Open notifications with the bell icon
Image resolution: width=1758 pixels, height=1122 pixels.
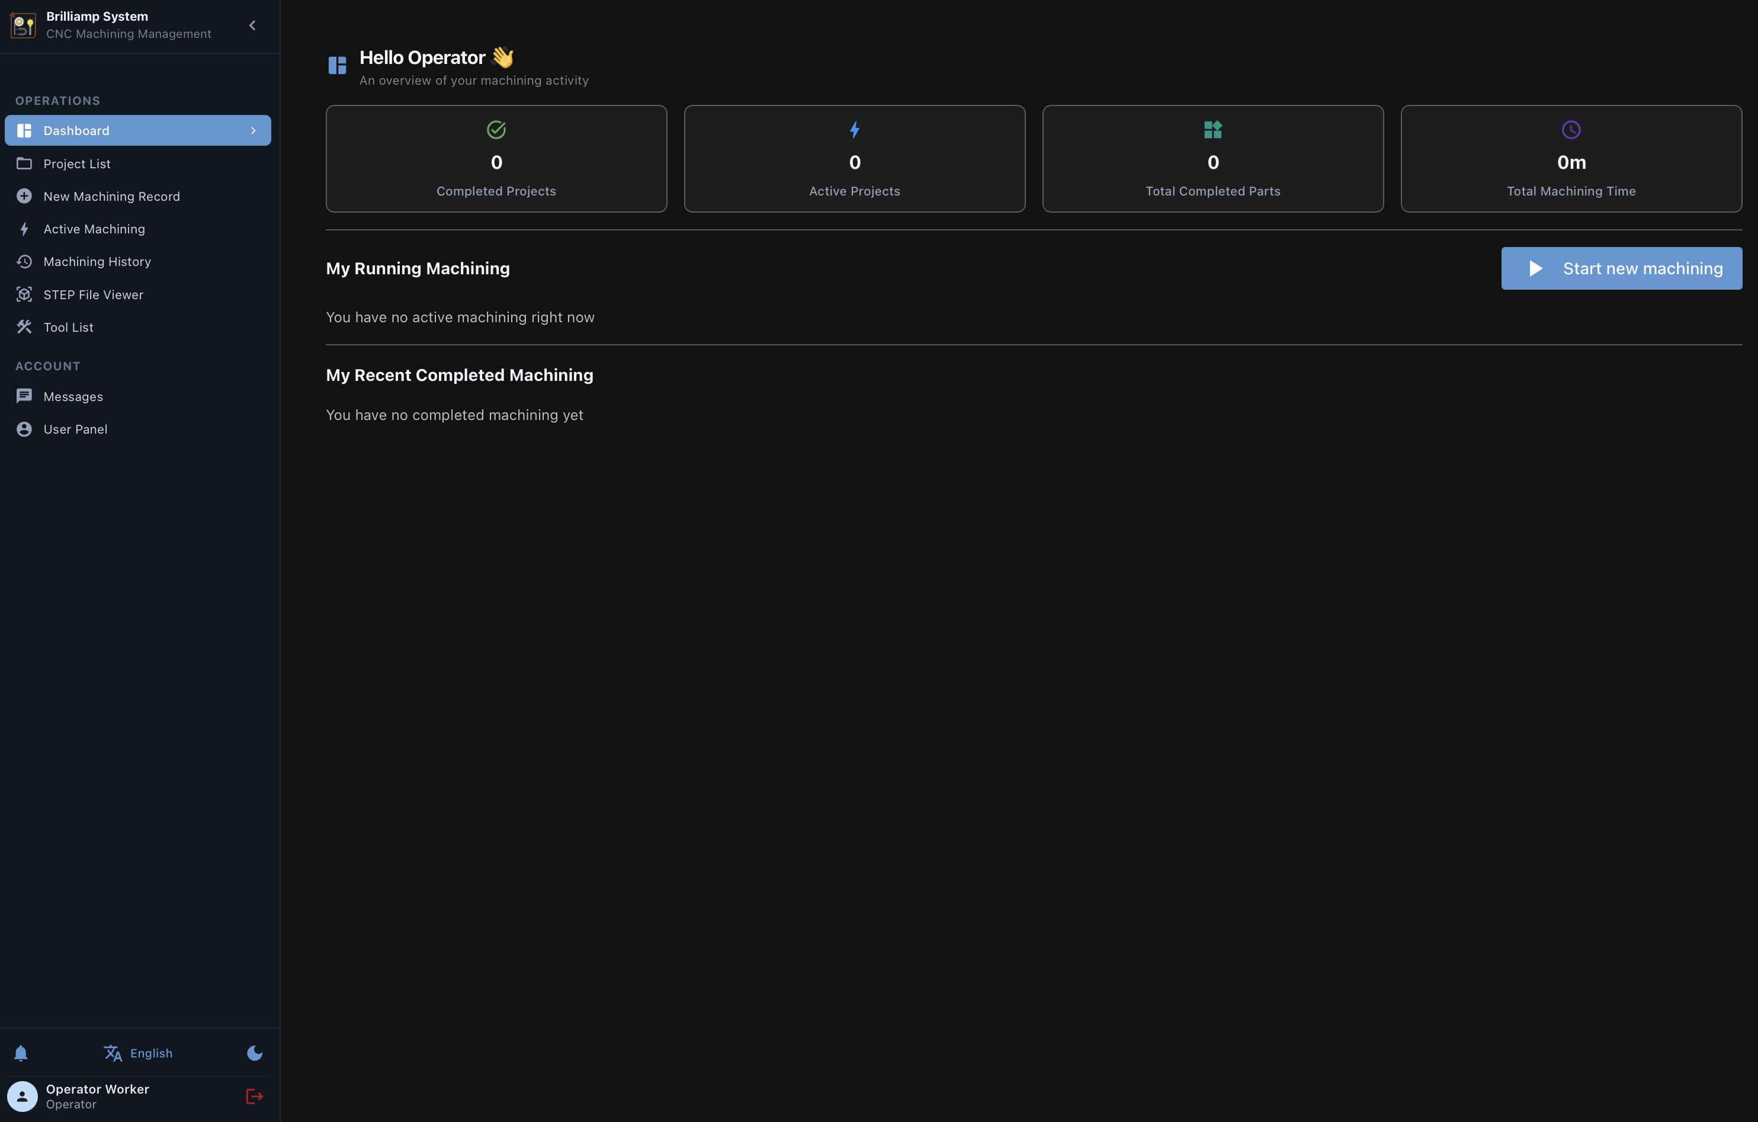(21, 1053)
